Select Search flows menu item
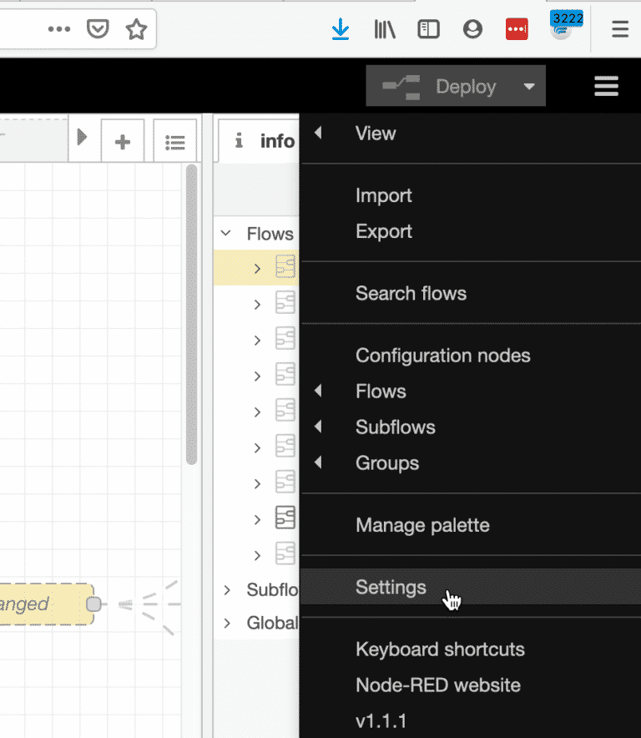The height and width of the screenshot is (738, 641). 471,293
